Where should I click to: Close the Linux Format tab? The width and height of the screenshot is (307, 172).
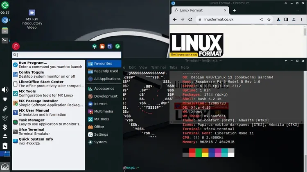(x=225, y=10)
